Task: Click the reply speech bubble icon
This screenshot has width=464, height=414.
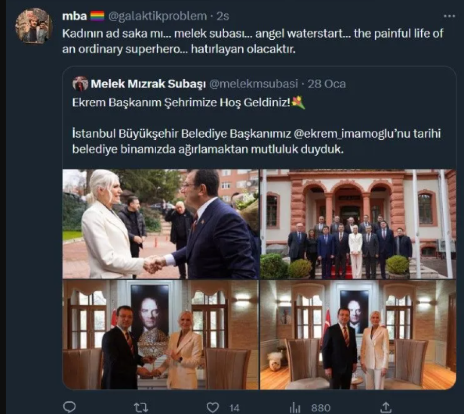Action: (x=69, y=407)
